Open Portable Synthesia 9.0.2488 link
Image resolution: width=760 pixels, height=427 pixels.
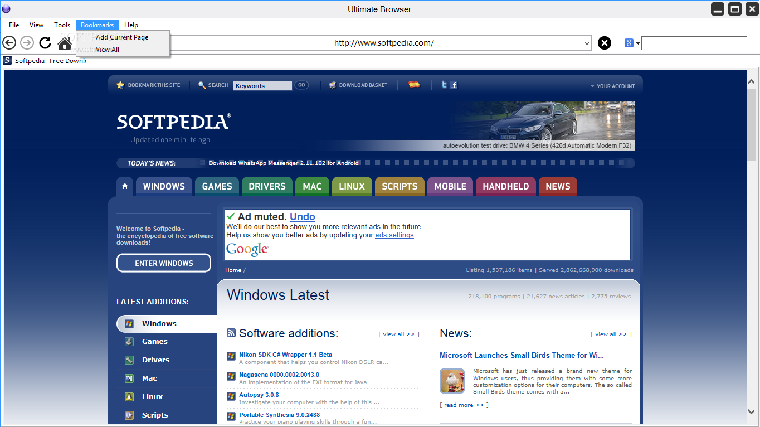pyautogui.click(x=279, y=415)
